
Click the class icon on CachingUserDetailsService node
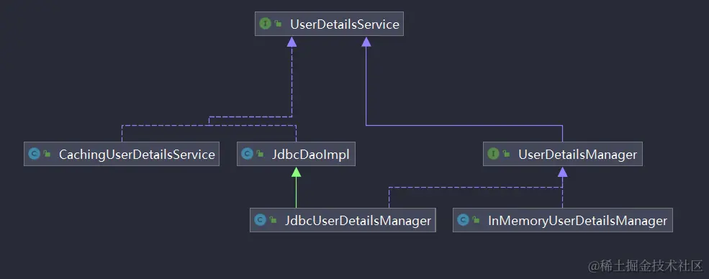coord(34,154)
